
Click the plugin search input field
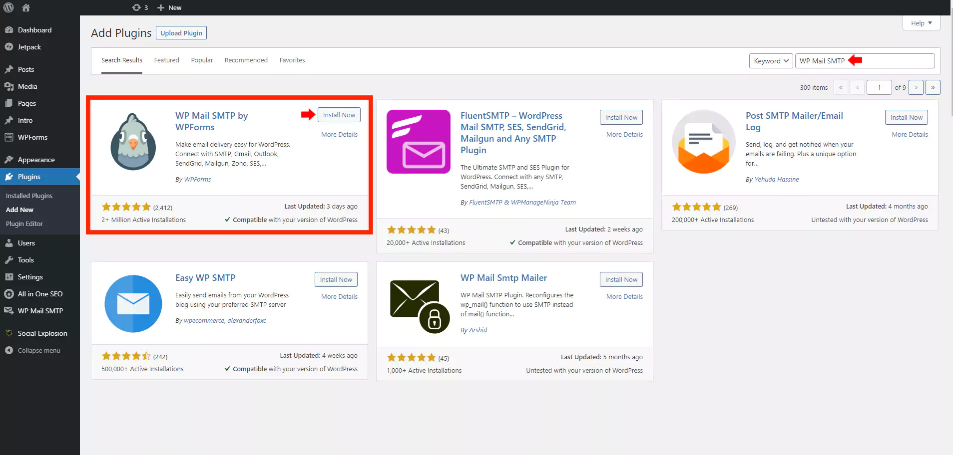tap(865, 61)
